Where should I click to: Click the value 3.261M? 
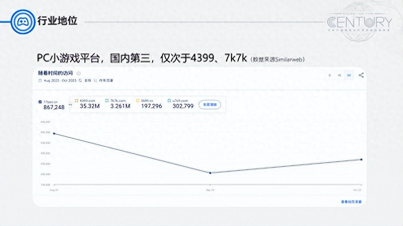(120, 106)
